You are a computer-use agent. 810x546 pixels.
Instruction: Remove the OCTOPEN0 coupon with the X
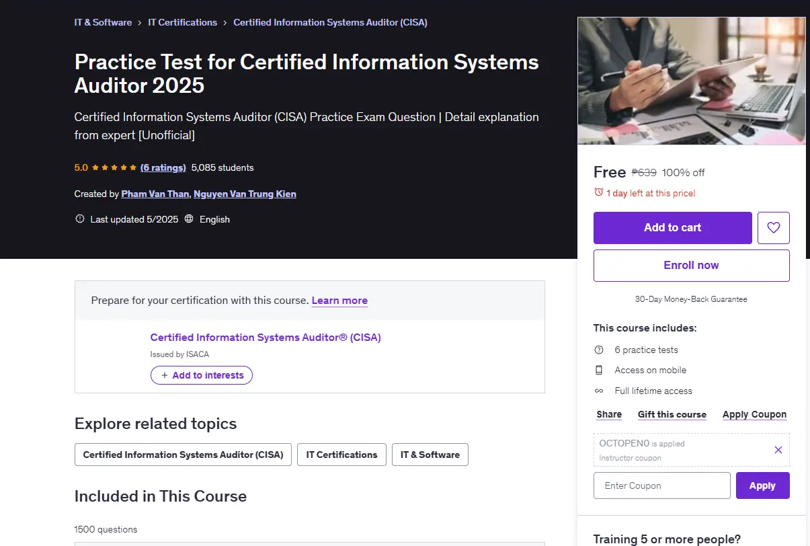click(x=778, y=450)
